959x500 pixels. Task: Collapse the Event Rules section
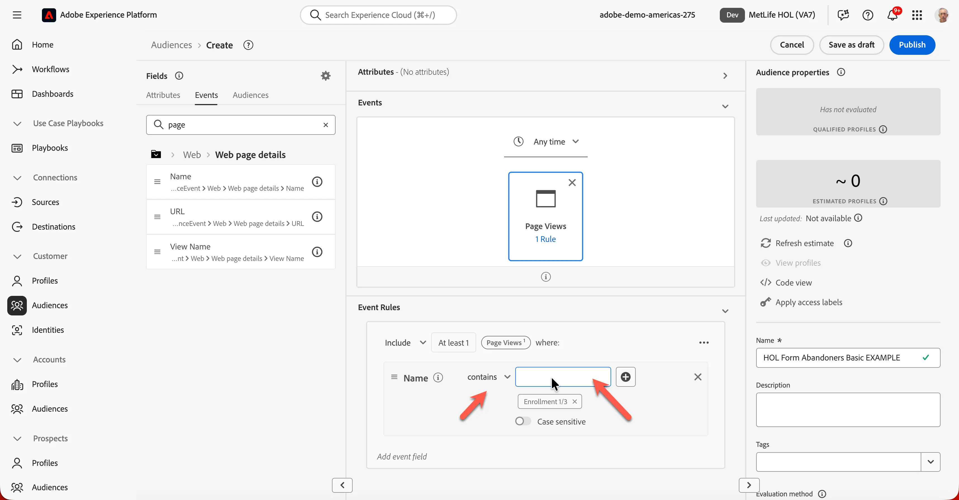[x=725, y=311]
